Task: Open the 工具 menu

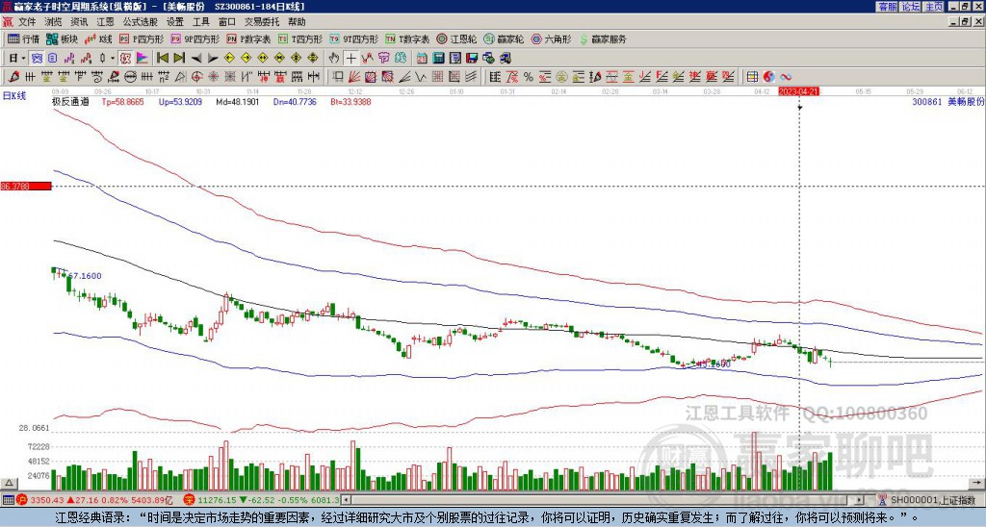Action: pyautogui.click(x=200, y=22)
